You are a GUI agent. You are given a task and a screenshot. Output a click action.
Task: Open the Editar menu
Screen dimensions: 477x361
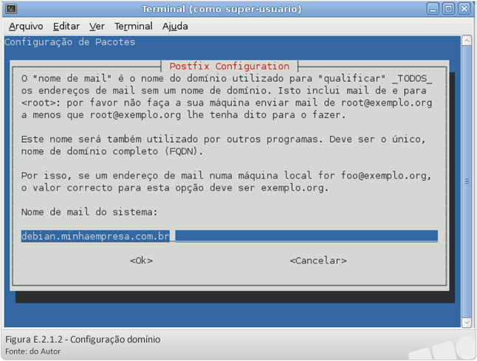tap(66, 27)
